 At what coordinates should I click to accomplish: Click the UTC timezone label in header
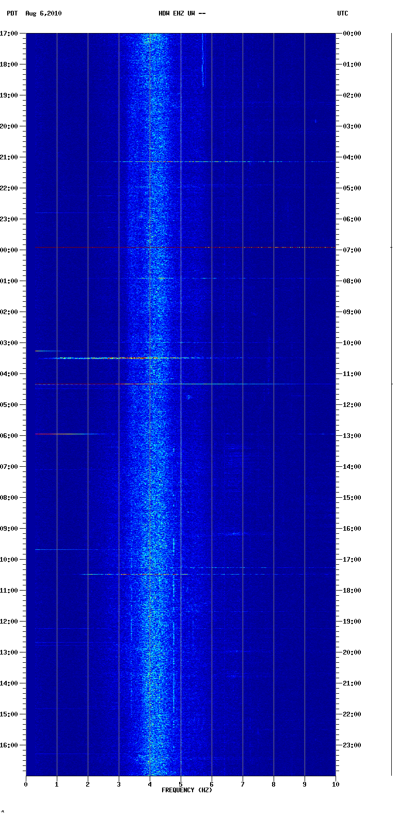(x=343, y=13)
